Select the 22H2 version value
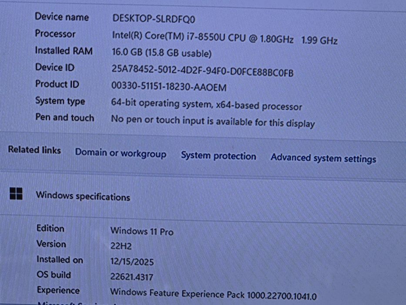The height and width of the screenshot is (305, 406). point(121,246)
